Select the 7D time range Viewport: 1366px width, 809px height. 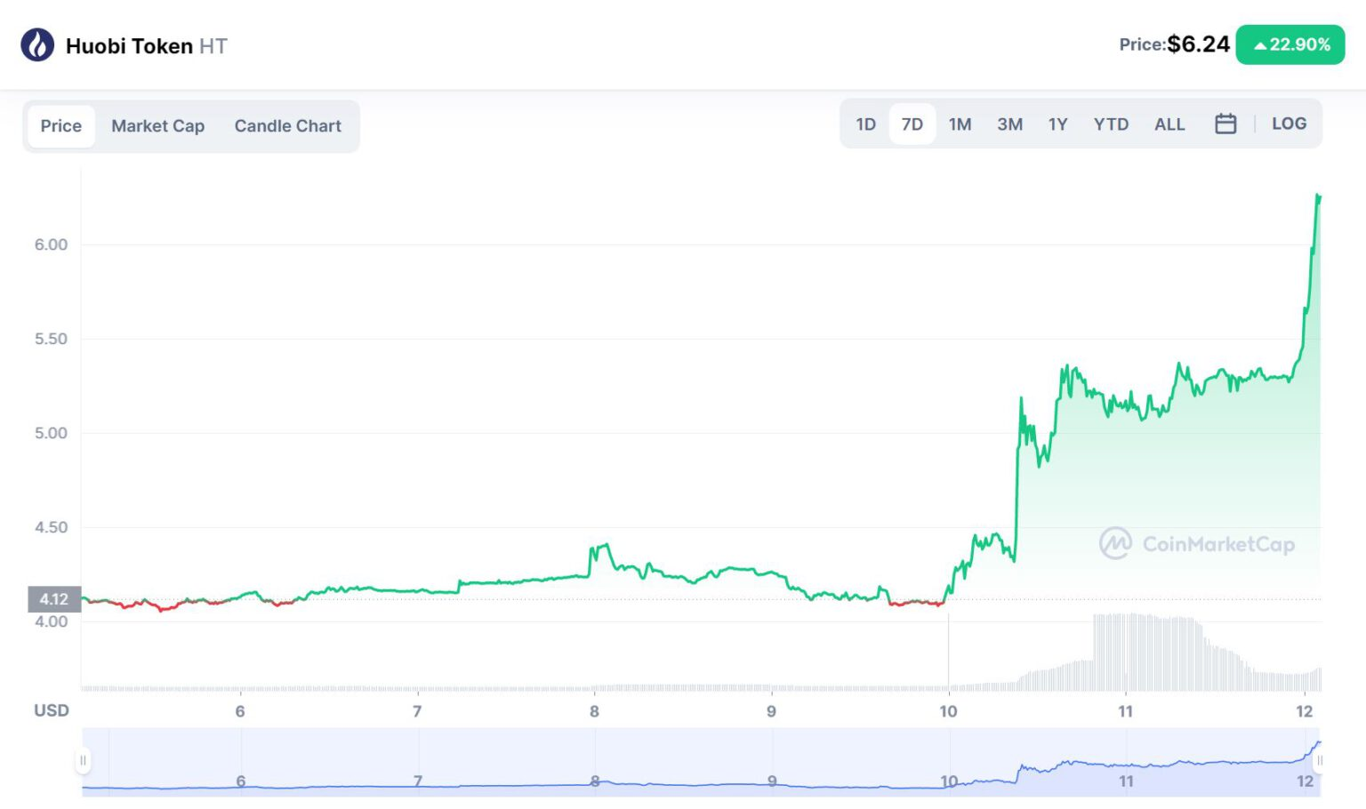click(x=912, y=124)
